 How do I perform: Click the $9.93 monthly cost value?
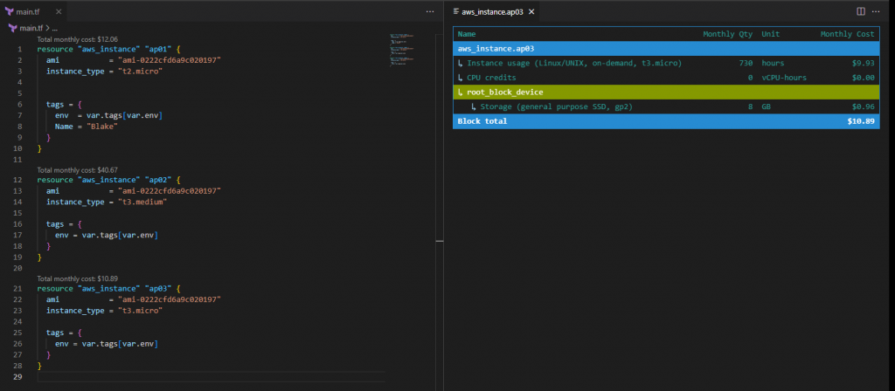pos(863,63)
